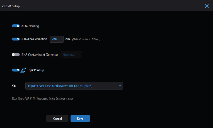Click the Kit: label

(14, 86)
